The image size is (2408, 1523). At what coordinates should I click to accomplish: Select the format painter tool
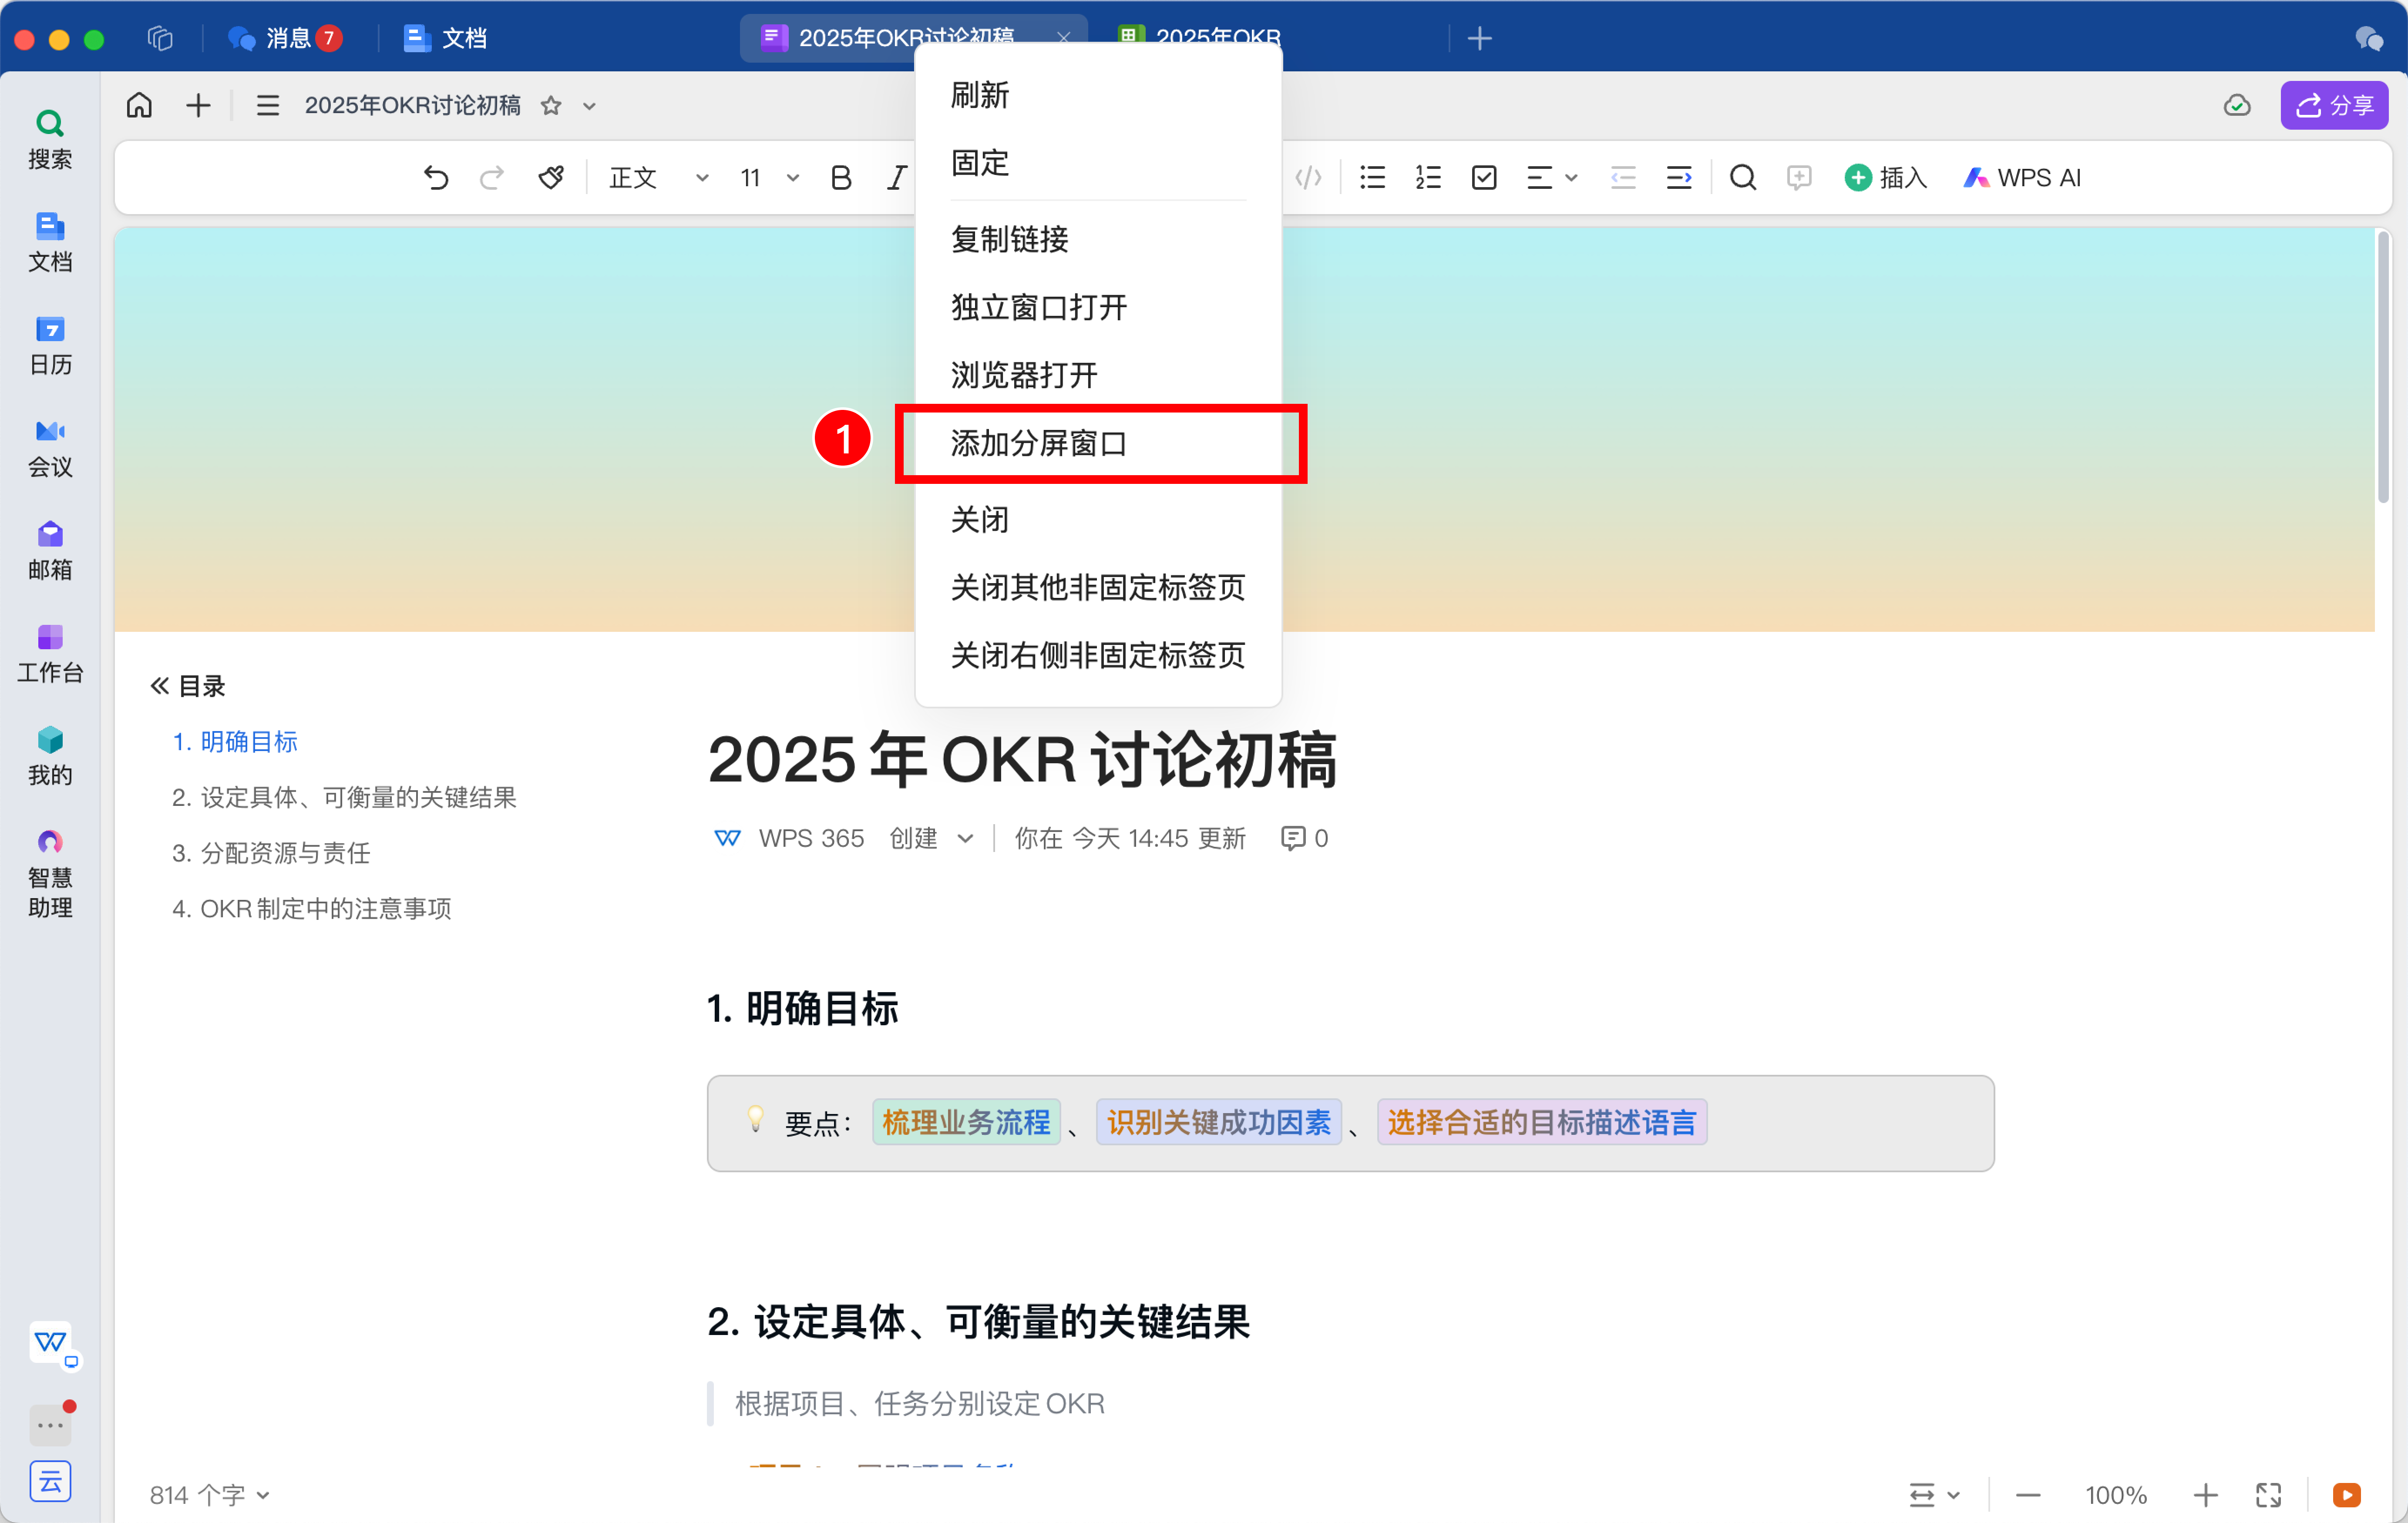551,178
